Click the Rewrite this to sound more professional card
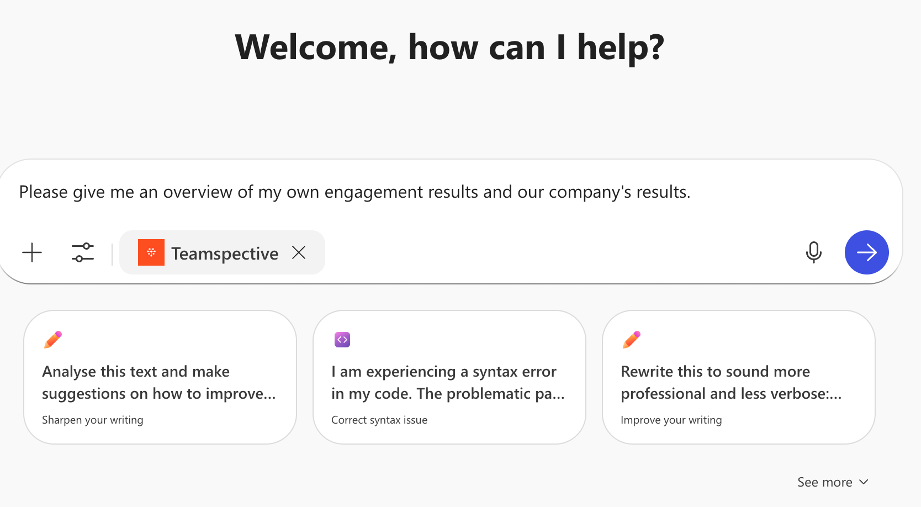This screenshot has width=921, height=507. click(738, 377)
